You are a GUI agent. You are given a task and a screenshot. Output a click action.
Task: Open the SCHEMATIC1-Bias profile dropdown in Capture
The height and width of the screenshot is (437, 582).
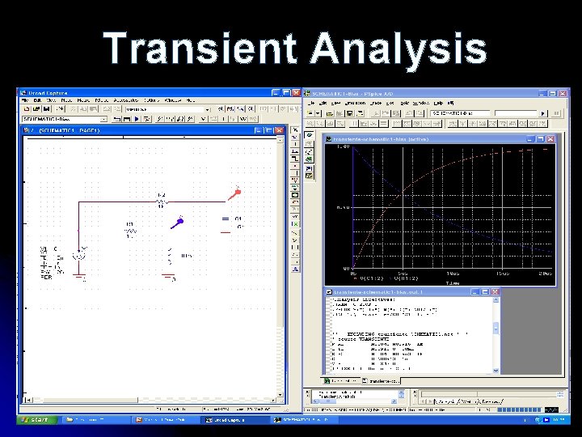point(104,119)
